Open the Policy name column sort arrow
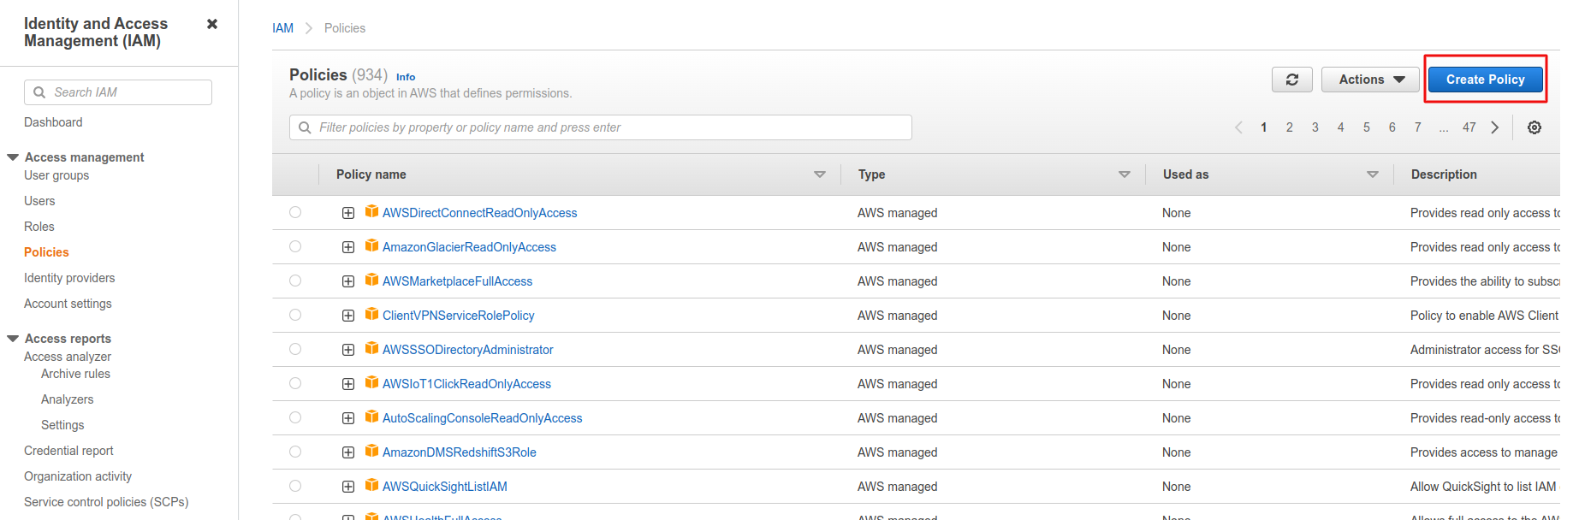 (819, 174)
